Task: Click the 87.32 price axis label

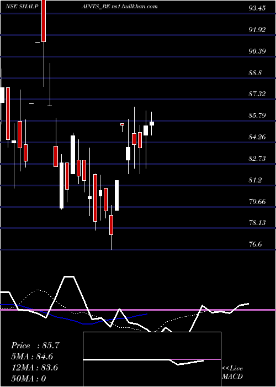Action: click(x=257, y=94)
